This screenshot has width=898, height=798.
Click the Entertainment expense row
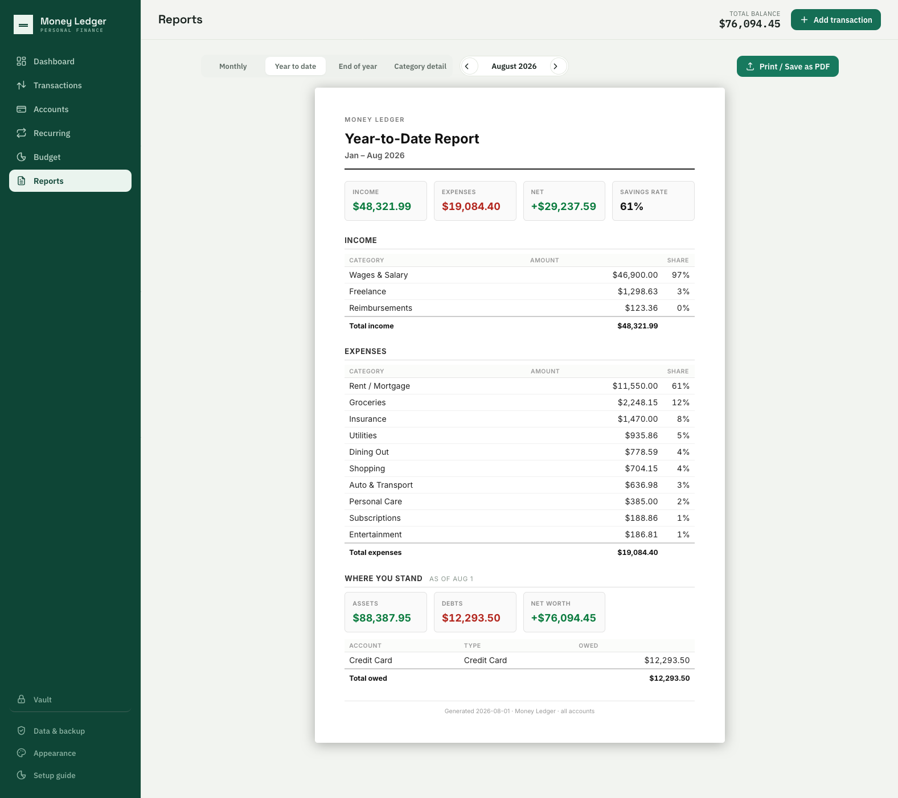519,534
